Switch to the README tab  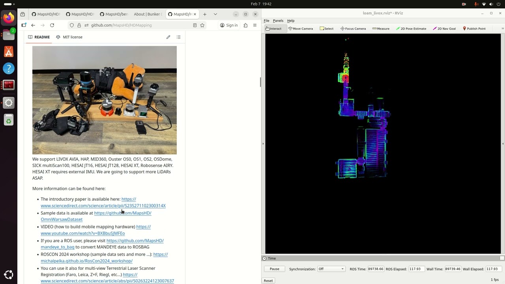click(39, 37)
